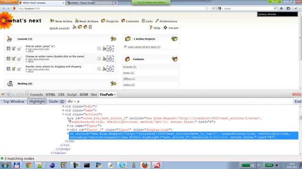Click Quick search projects box icon

click(x=80, y=27)
